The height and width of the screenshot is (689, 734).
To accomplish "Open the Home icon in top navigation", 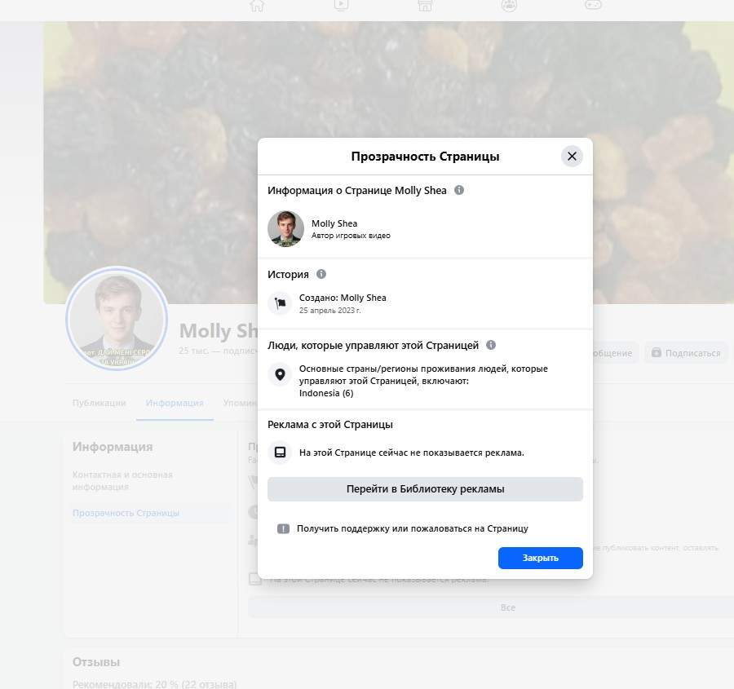I will pyautogui.click(x=257, y=5).
